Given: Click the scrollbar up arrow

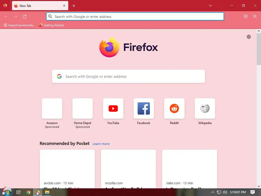Looking at the screenshot, I should click(259, 31).
